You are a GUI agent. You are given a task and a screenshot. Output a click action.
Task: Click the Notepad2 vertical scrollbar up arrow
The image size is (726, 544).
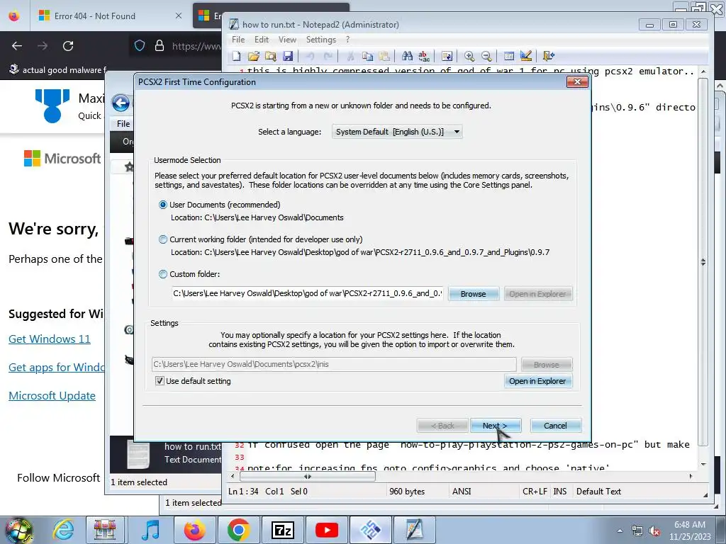point(703,72)
